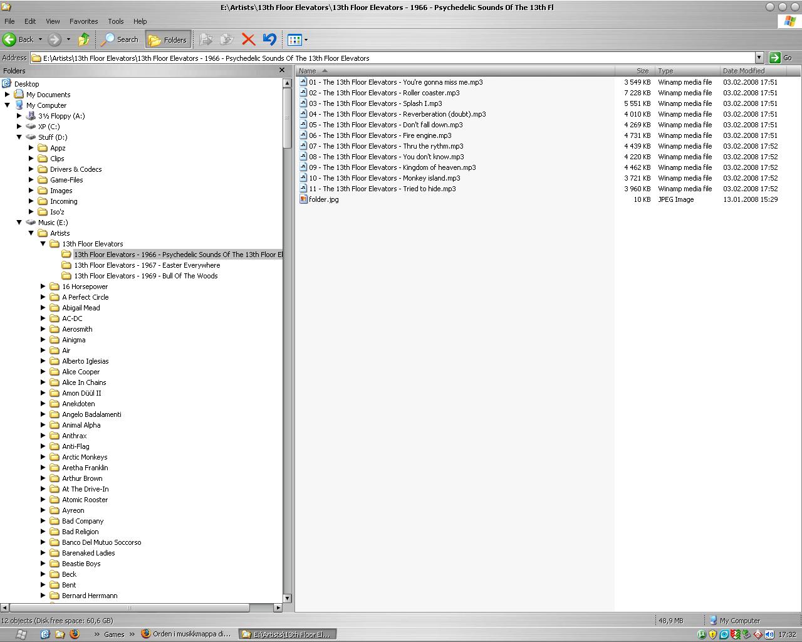The image size is (802, 642).
Task: Click the red Delete X icon
Action: (248, 39)
